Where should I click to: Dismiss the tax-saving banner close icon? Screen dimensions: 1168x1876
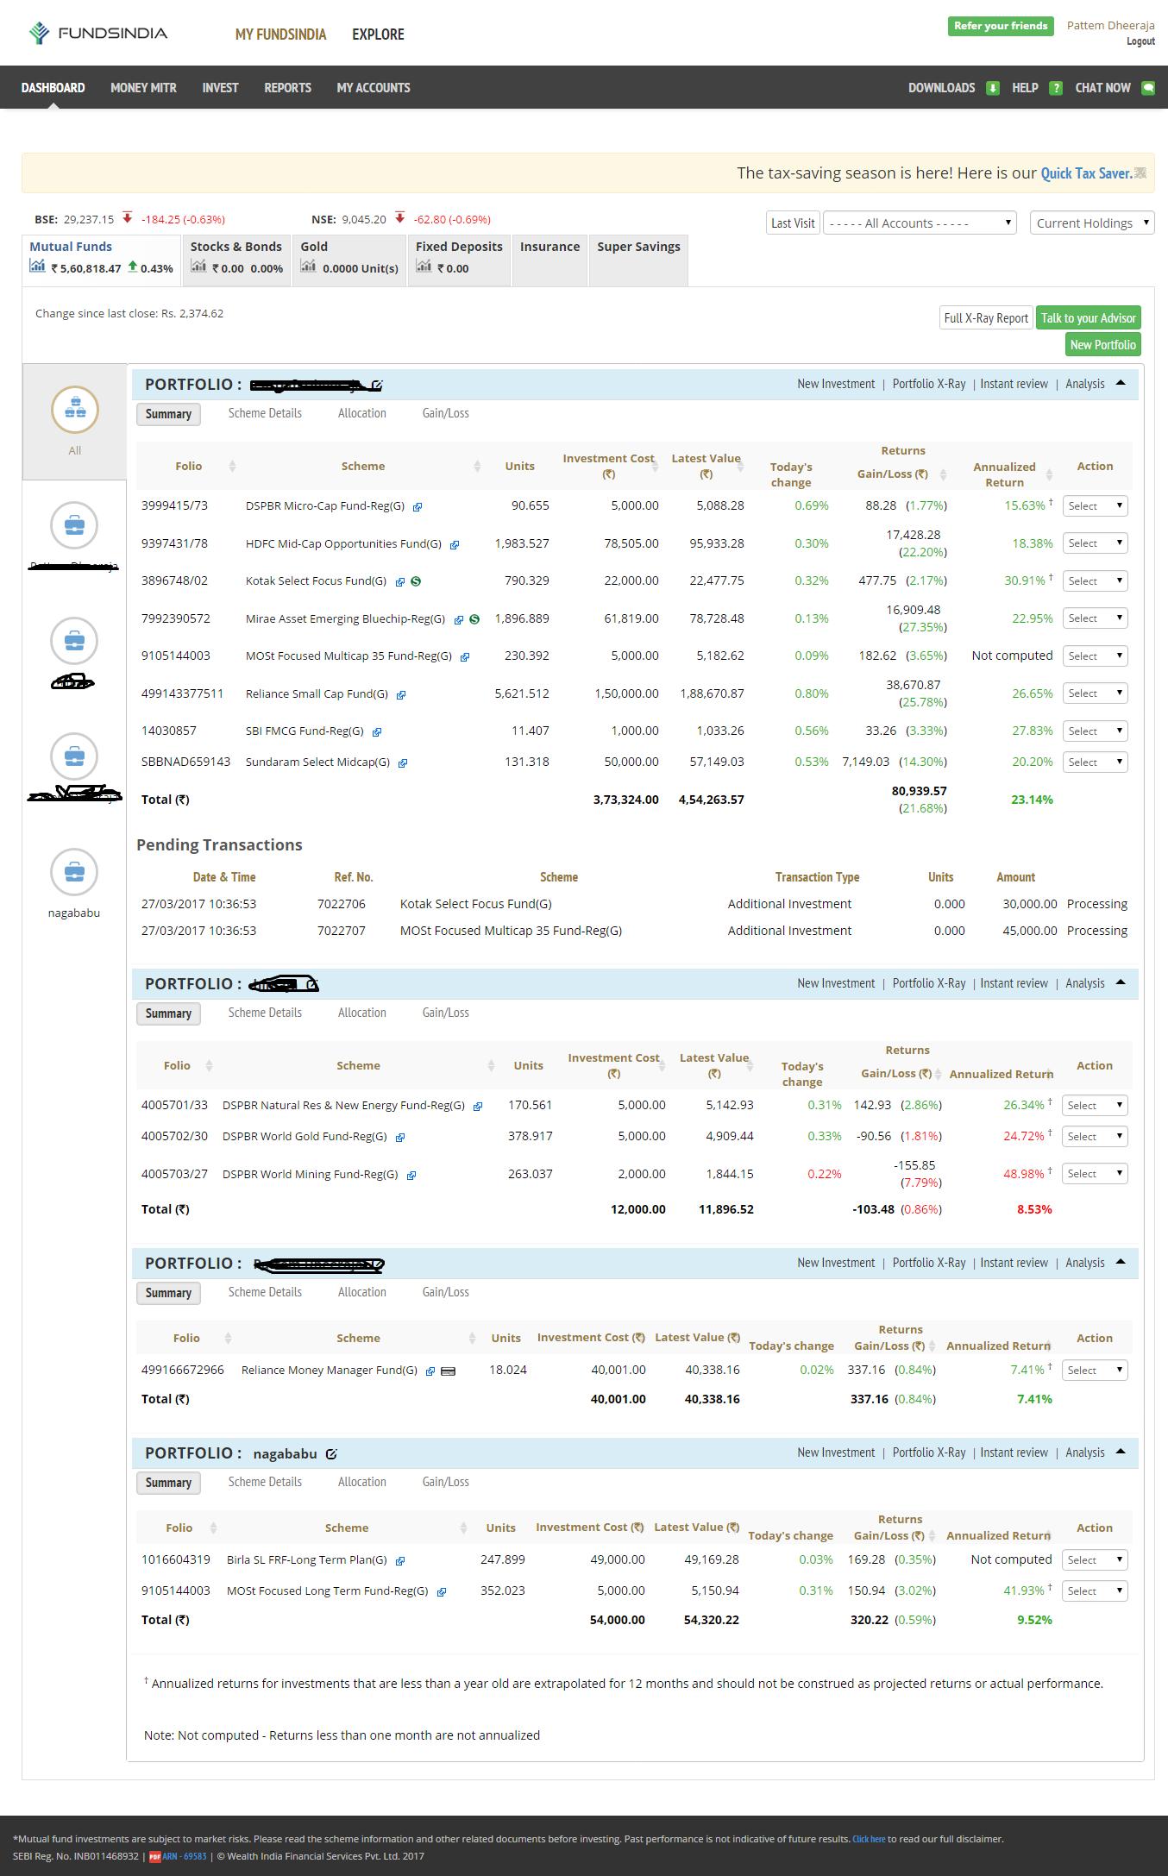[x=1140, y=173]
